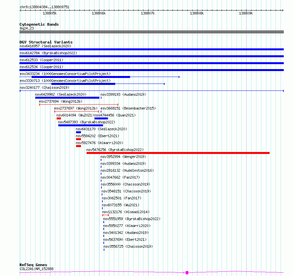Click the nsv6073155 (Wu2021) label
293x276 pixels.
(x=120, y=205)
